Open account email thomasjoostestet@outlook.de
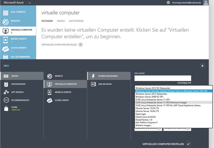214x148 pixels. (x=186, y=3)
